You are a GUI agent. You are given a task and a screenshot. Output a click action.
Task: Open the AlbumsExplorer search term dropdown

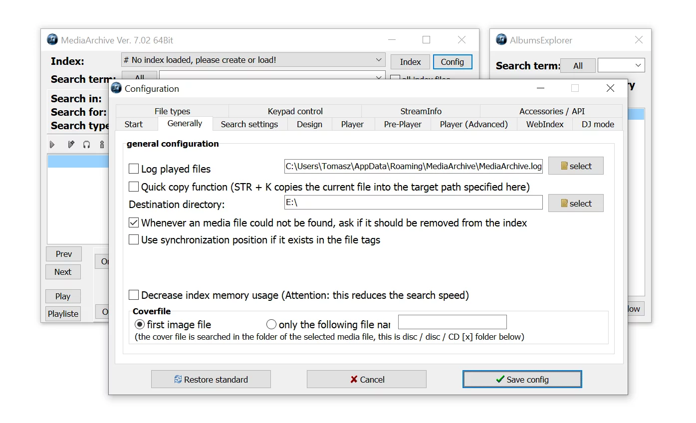click(638, 65)
